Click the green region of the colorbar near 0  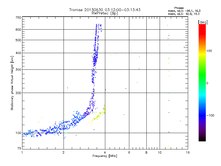(x=202, y=79)
